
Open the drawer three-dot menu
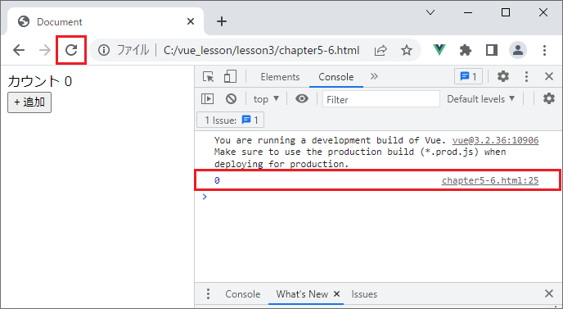click(208, 294)
